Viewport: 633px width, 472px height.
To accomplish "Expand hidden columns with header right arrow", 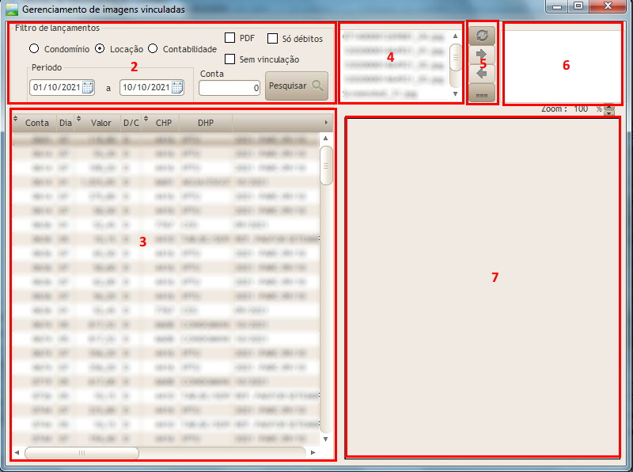I will click(x=327, y=123).
